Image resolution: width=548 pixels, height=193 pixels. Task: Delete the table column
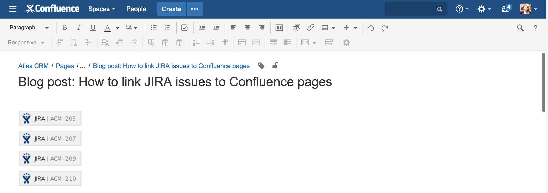225,43
